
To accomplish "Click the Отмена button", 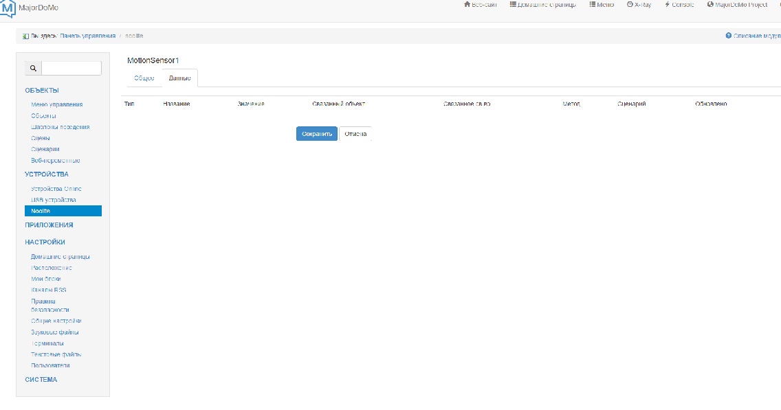I will tap(355, 134).
